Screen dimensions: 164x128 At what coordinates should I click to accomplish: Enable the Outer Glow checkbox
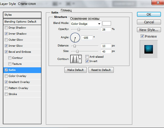(x=6, y=40)
